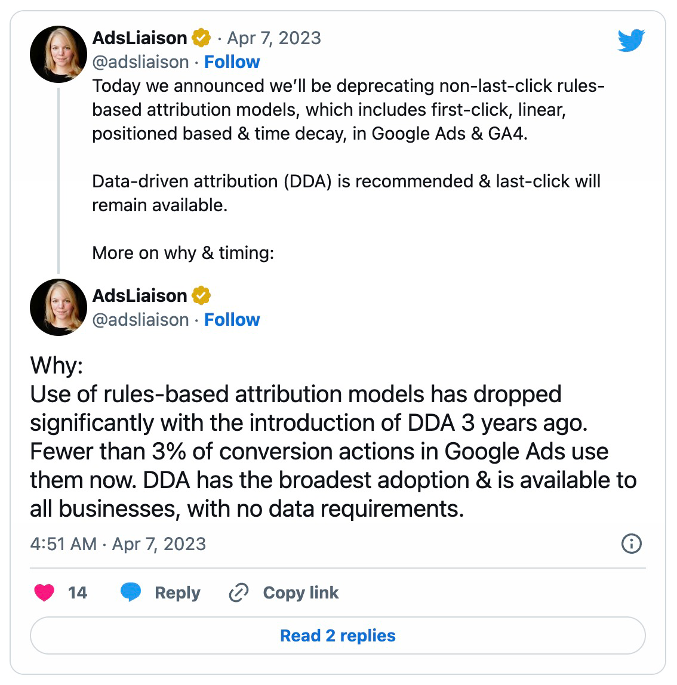Click the Copy link text
The height and width of the screenshot is (685, 677).
[300, 593]
